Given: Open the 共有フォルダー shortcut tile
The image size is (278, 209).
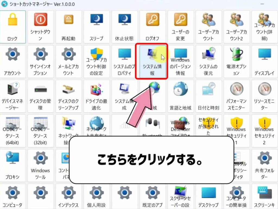Looking at the screenshot, I should click(264, 166).
